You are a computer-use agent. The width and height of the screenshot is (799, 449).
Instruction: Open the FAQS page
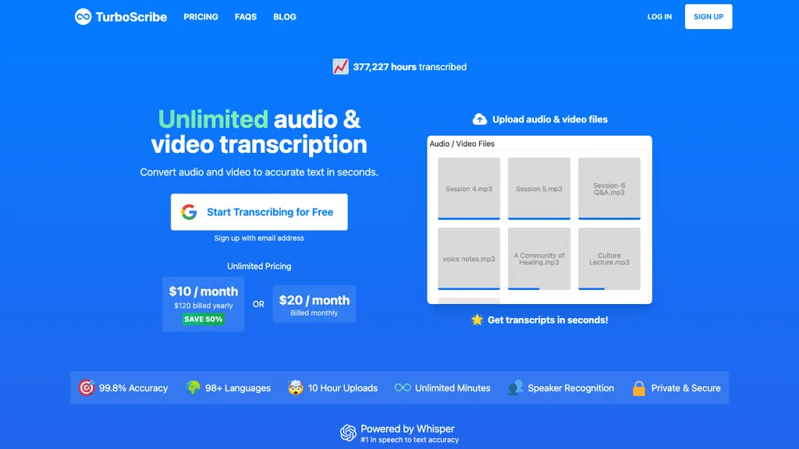[245, 16]
